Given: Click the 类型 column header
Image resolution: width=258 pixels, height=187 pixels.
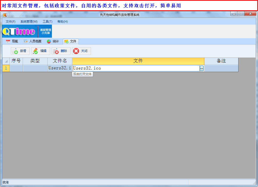Looking at the screenshot, I should (x=35, y=61).
